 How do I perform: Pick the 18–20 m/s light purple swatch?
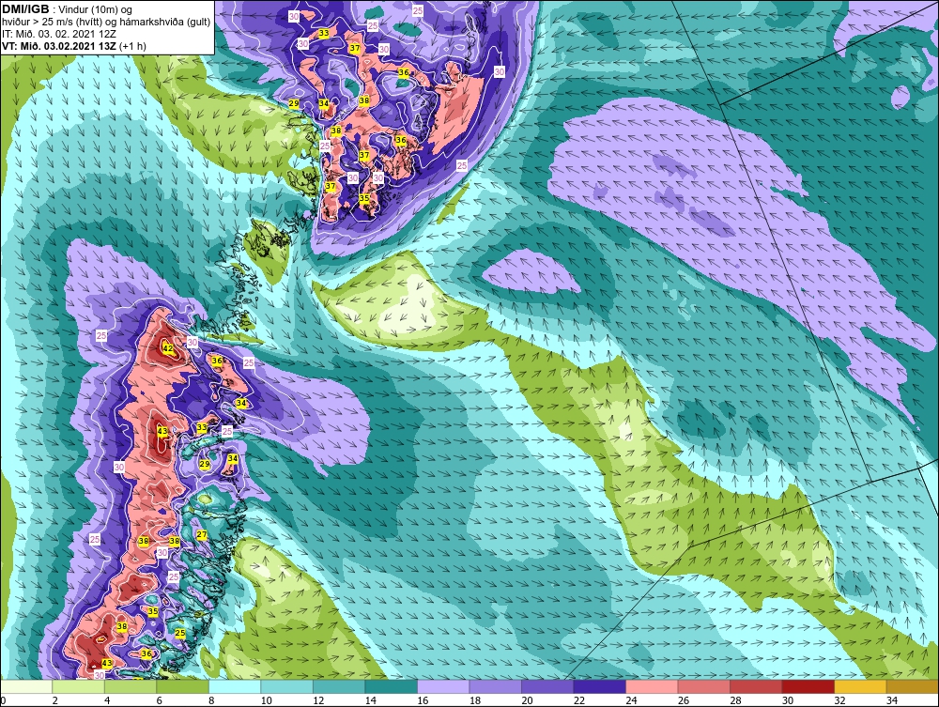[x=495, y=686]
